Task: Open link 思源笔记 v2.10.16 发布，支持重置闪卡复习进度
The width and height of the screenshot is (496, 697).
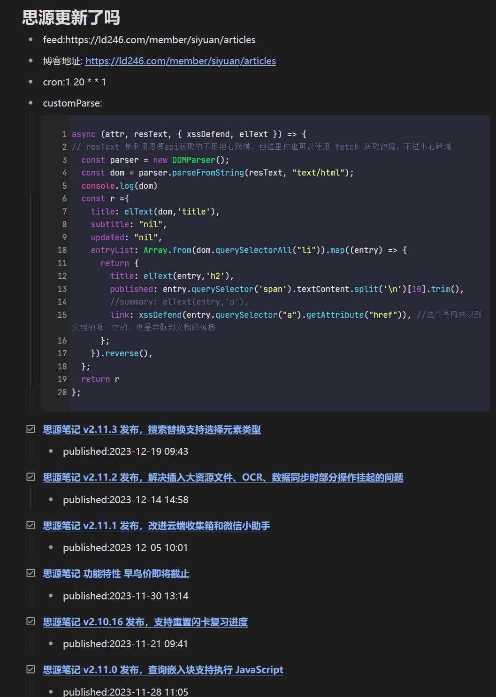Action: (x=145, y=622)
